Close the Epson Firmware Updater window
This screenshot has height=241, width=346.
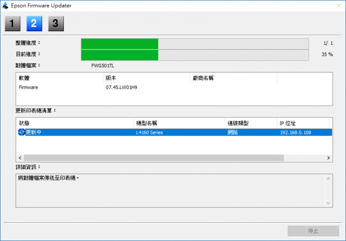(x=339, y=6)
